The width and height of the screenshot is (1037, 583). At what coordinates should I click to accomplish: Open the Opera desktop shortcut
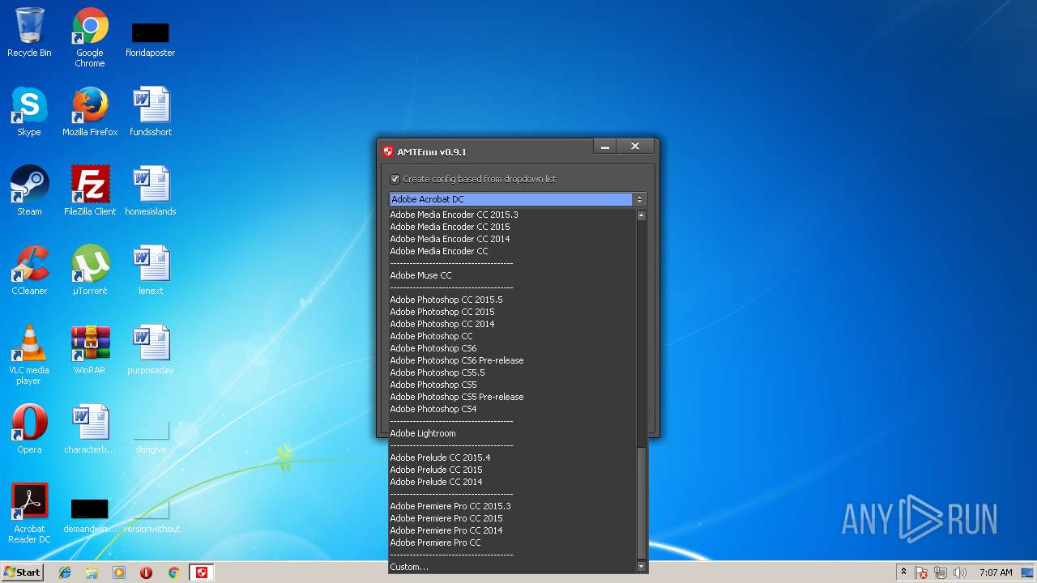point(29,429)
